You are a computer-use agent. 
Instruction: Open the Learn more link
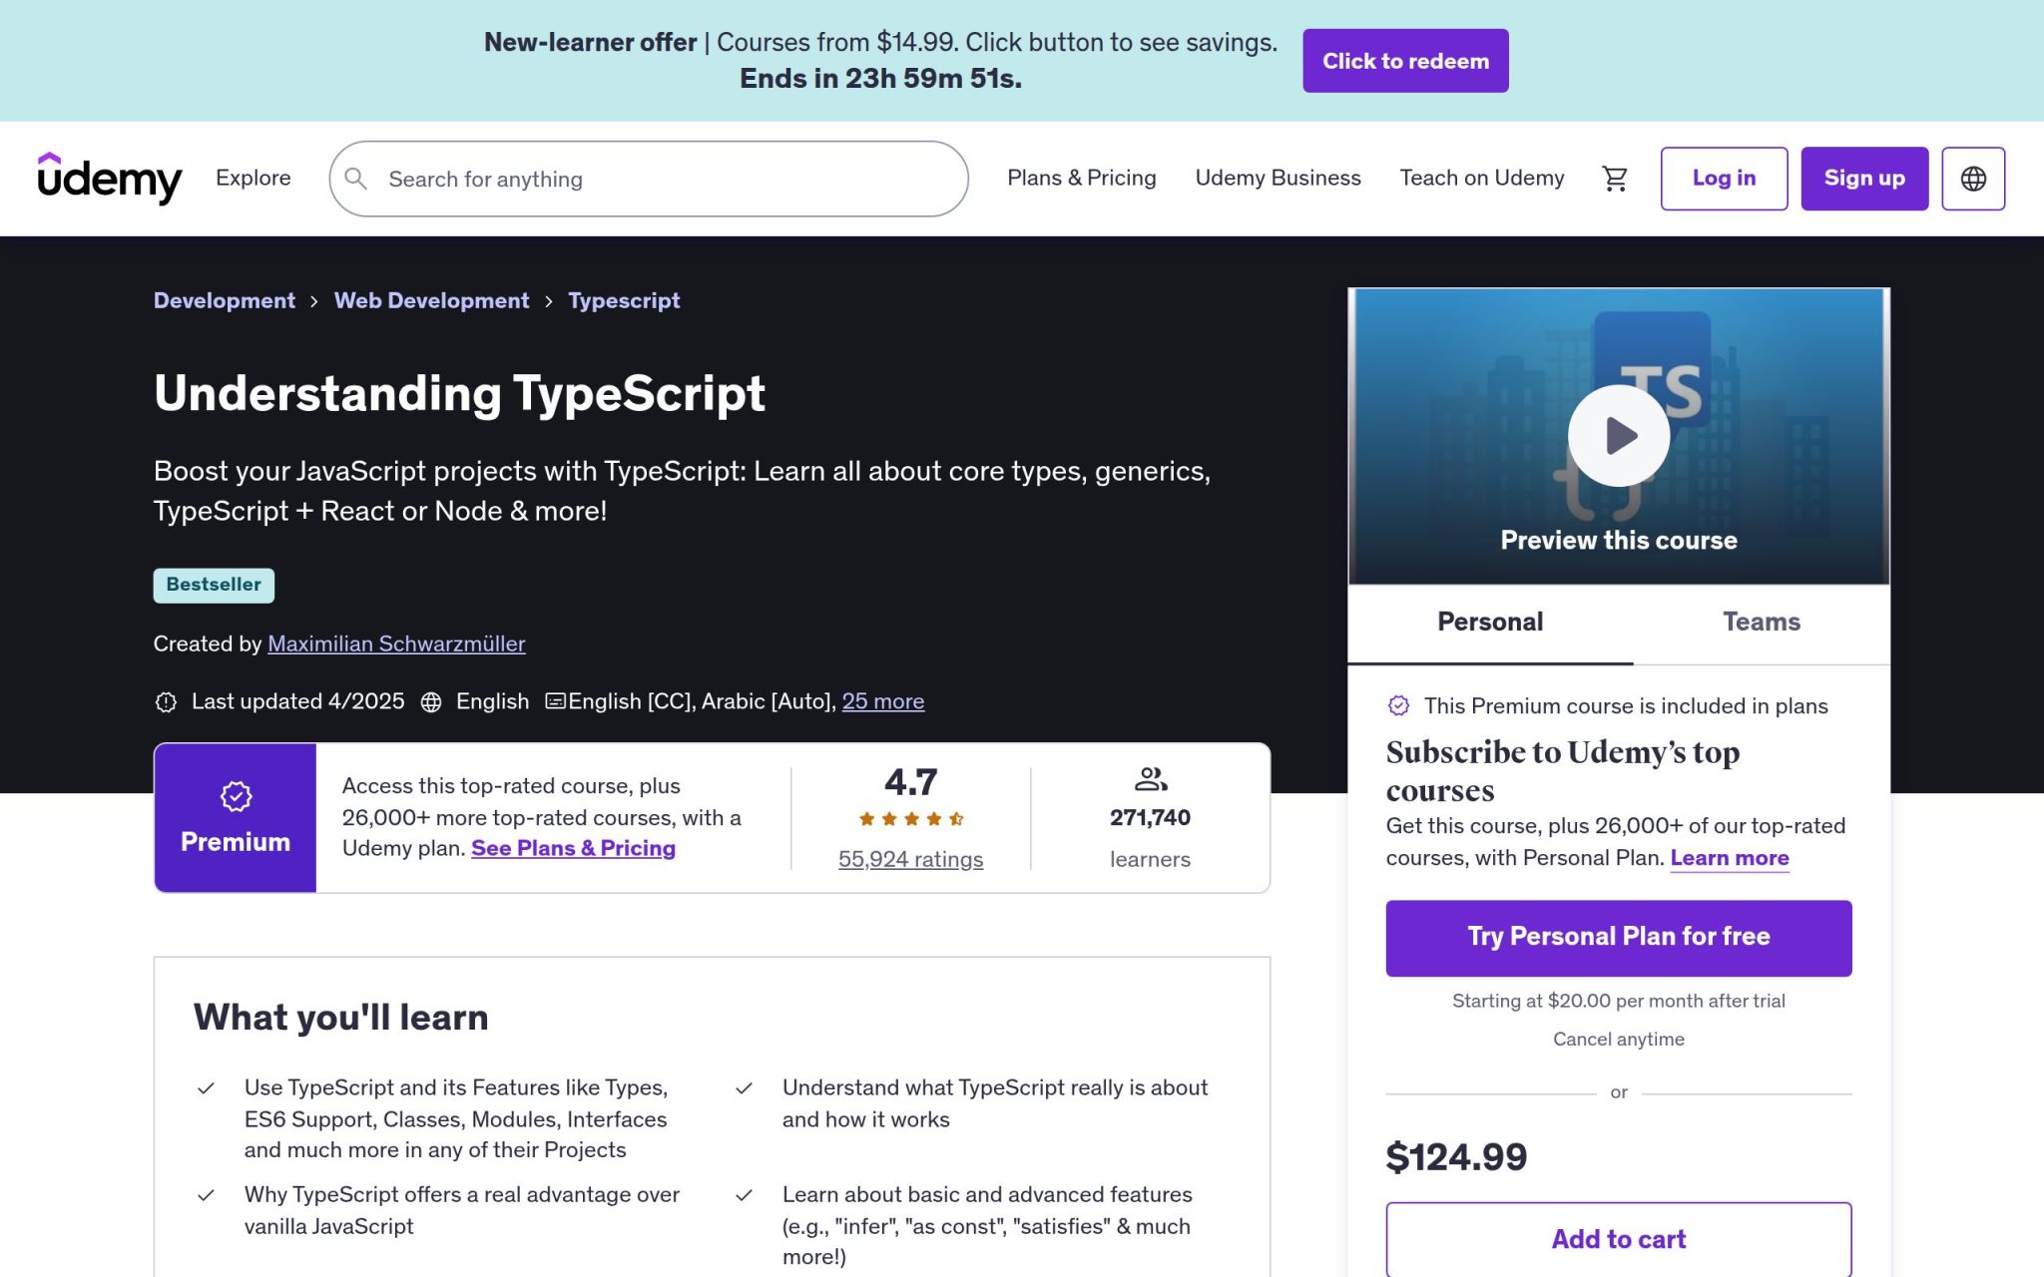pos(1730,858)
